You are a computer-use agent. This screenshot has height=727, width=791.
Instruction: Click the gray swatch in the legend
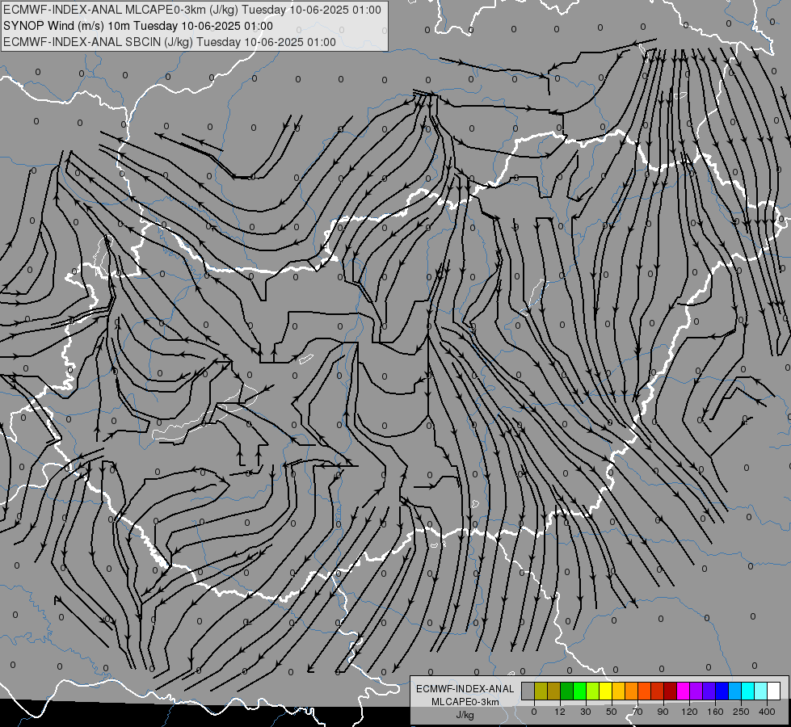[528, 691]
